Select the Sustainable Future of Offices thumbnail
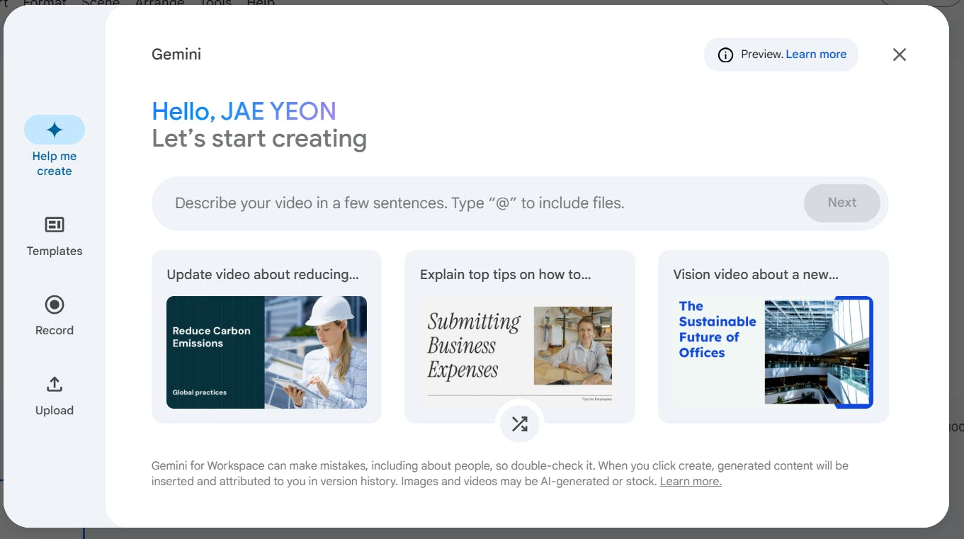Image resolution: width=964 pixels, height=539 pixels. click(x=773, y=353)
